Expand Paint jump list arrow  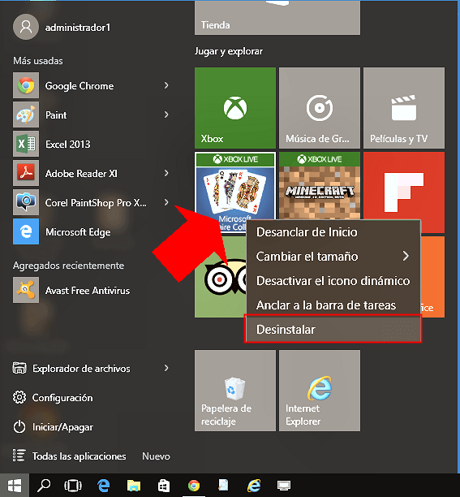point(166,115)
